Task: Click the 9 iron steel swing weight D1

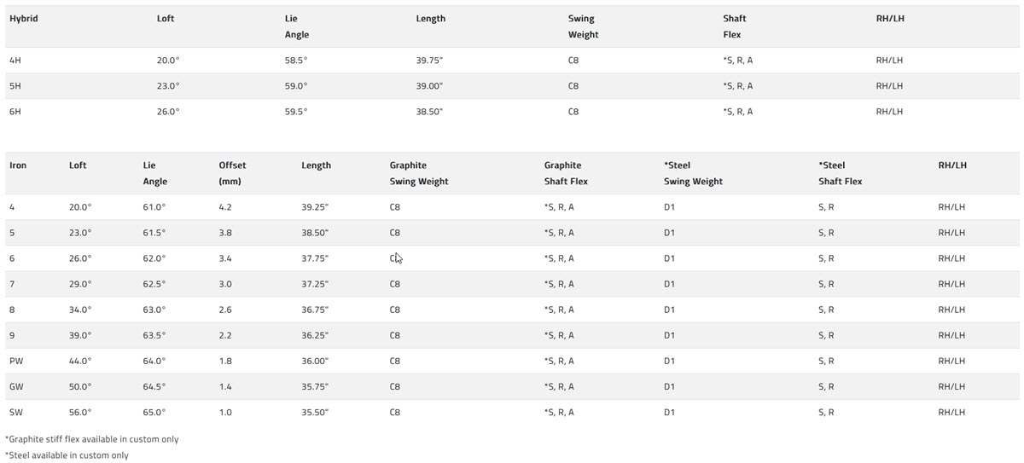Action: (669, 336)
